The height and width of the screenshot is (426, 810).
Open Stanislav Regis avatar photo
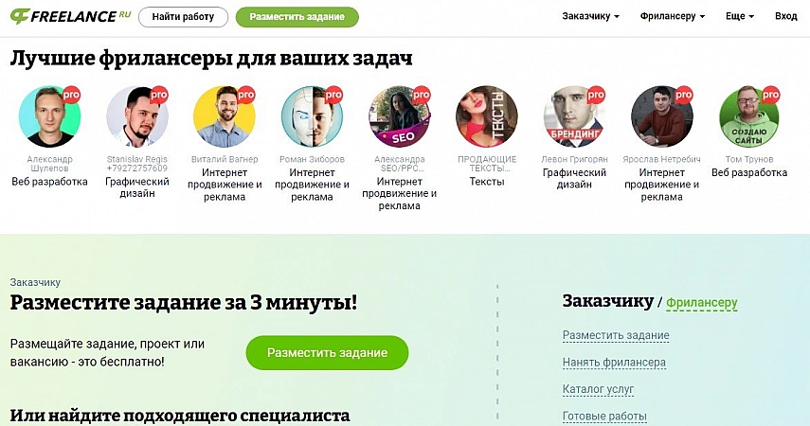point(136,116)
